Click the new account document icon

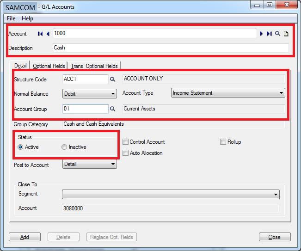[x=285, y=34]
